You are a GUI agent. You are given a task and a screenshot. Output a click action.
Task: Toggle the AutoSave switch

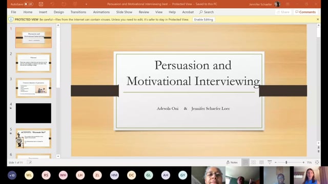29,4
